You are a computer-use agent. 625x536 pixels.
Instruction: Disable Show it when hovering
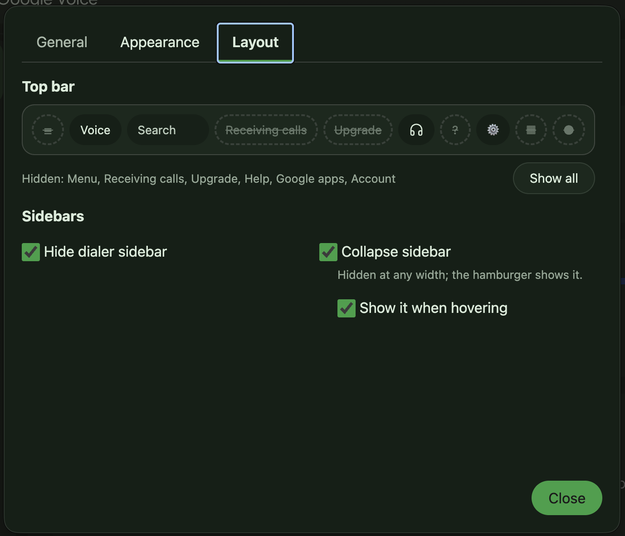(x=347, y=308)
